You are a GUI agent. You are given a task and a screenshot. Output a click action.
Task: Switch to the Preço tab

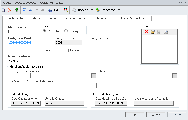52,18
